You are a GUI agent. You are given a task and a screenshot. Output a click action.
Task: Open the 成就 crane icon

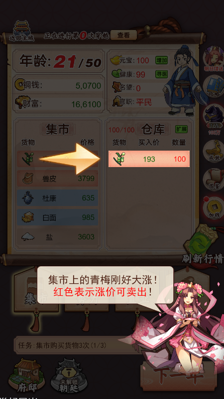[x=213, y=151]
